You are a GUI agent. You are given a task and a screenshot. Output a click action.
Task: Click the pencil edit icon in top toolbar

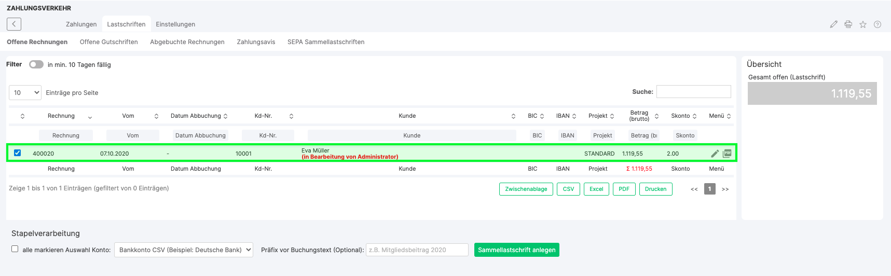pyautogui.click(x=833, y=24)
